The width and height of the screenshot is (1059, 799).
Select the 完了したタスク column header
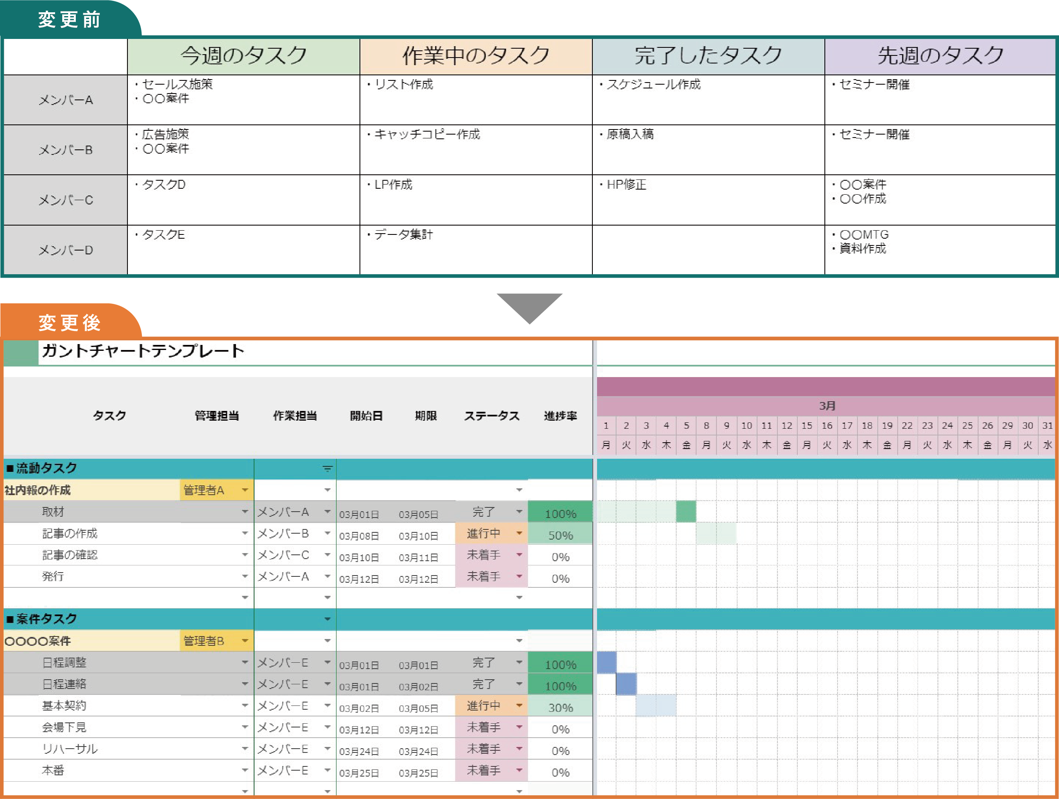point(708,56)
